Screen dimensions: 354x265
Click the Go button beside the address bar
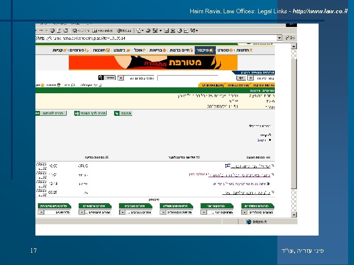point(290,38)
